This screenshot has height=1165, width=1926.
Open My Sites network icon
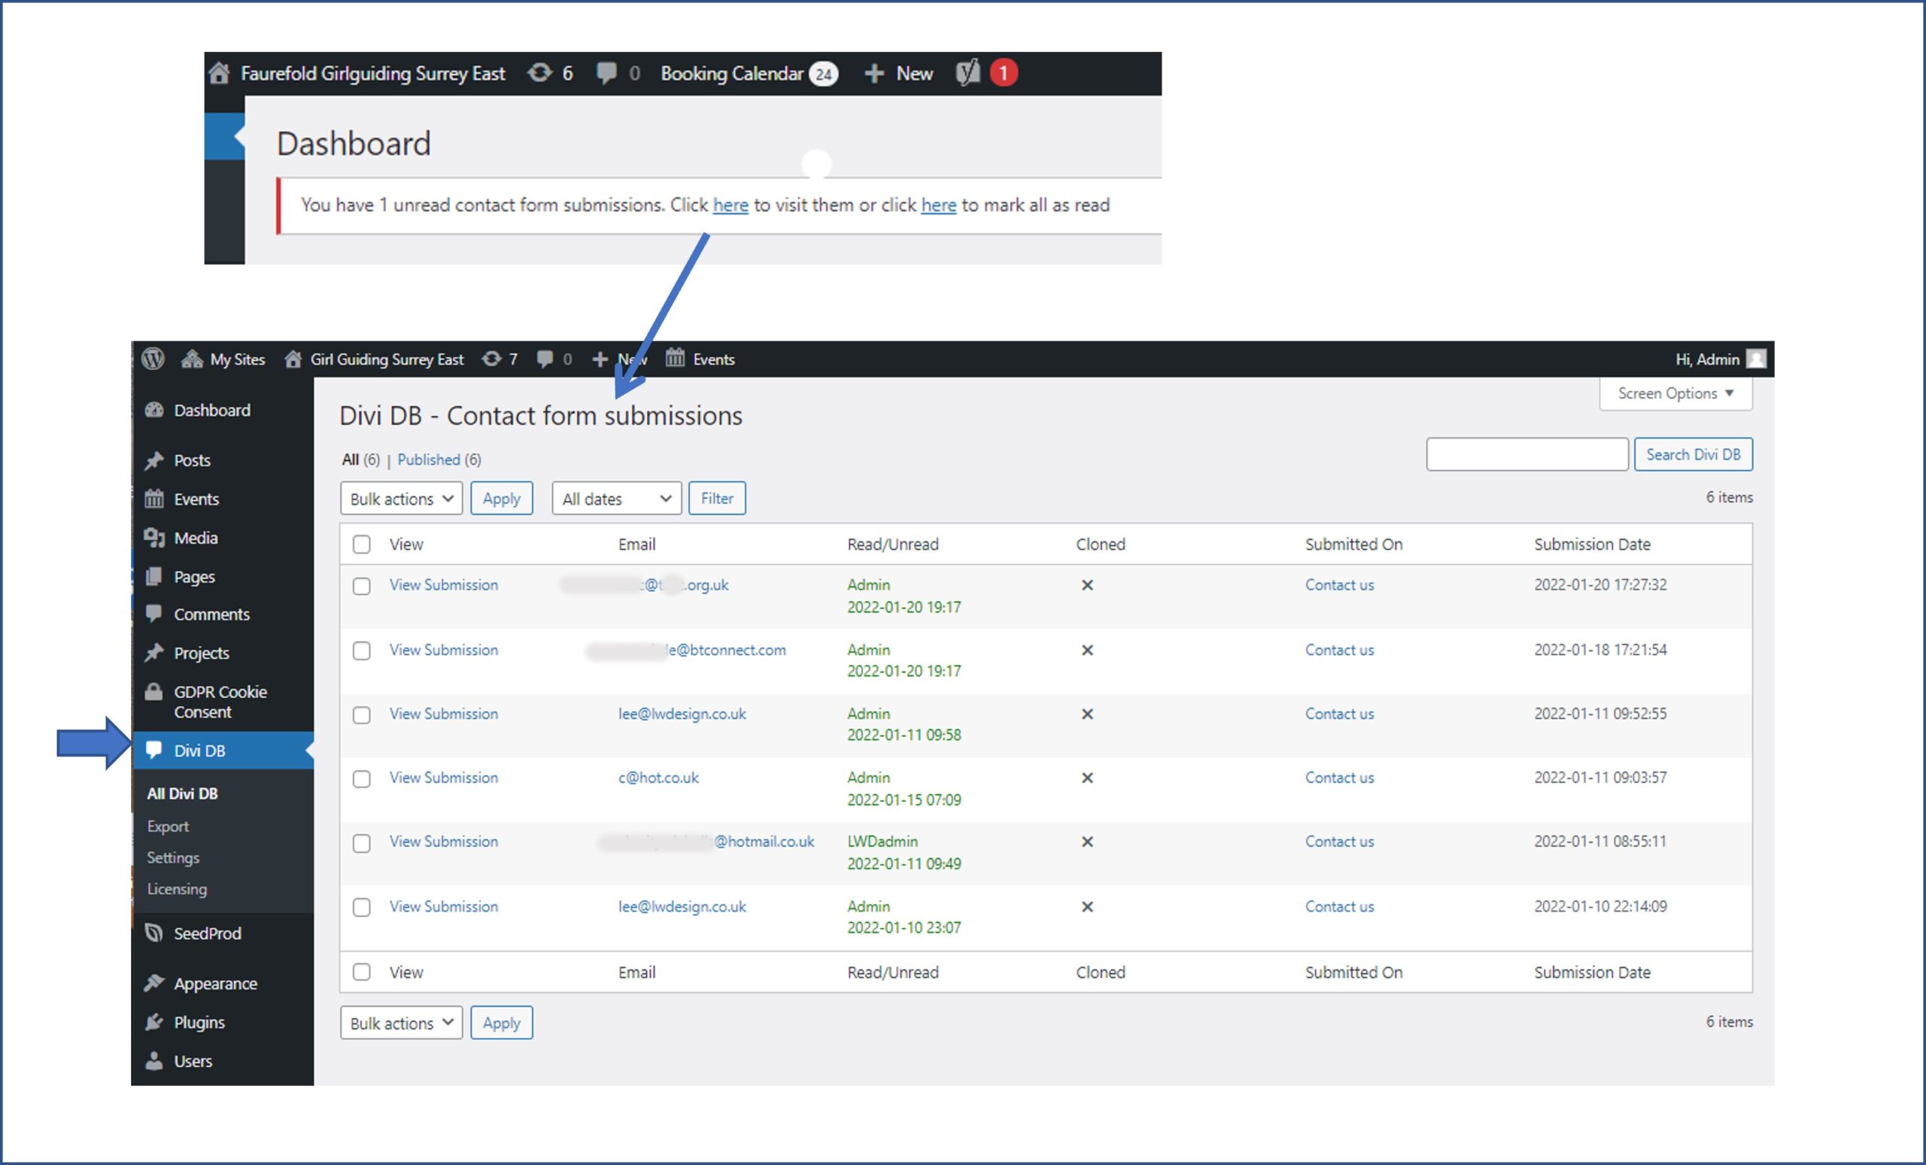[193, 359]
